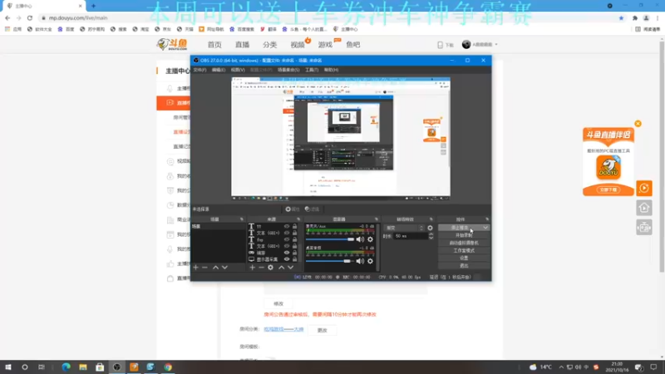The image size is (665, 374).
Task: Toggle the lock on the 显示器采集 source
Action: pyautogui.click(x=295, y=259)
